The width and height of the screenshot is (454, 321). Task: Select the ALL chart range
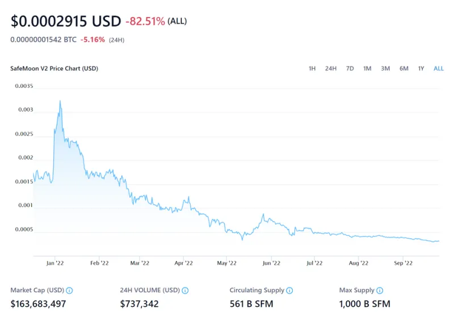438,69
